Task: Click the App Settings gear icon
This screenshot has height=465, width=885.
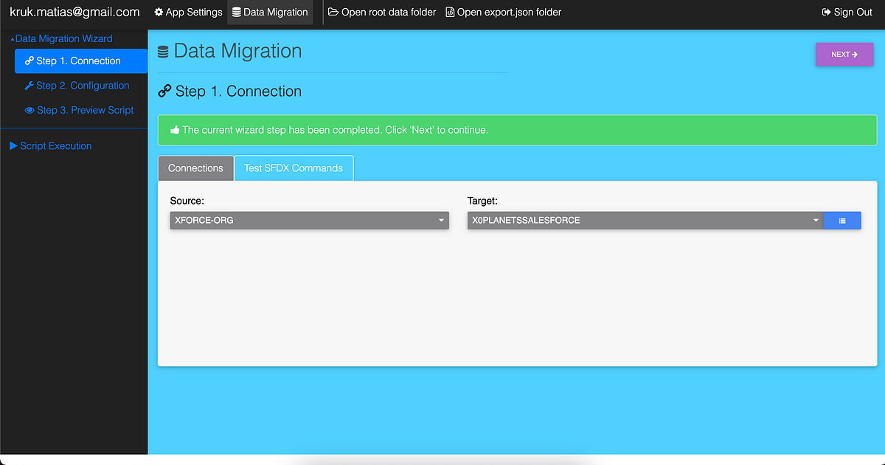Action: [159, 12]
